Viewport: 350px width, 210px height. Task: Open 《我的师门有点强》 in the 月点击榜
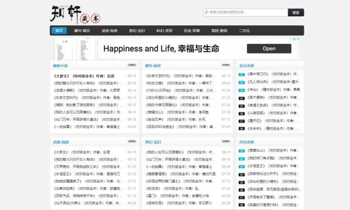tap(273, 158)
